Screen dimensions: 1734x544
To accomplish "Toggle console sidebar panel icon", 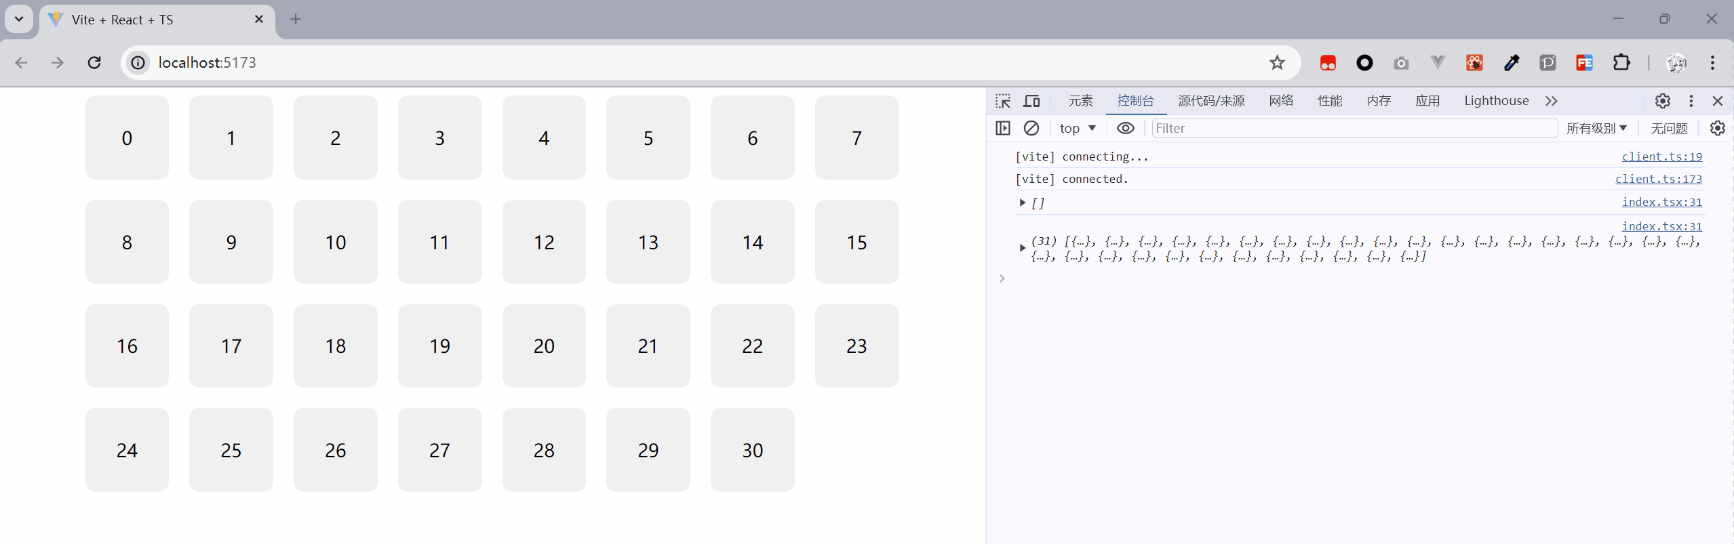I will tap(1003, 128).
